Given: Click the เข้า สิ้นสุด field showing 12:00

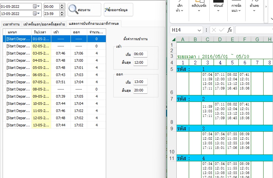Looking at the screenshot, I should coord(140,62).
